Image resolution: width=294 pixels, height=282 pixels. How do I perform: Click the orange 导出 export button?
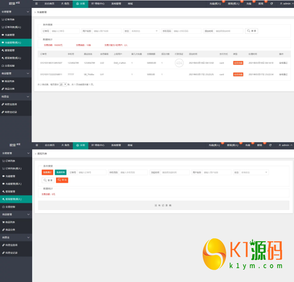pos(62,180)
